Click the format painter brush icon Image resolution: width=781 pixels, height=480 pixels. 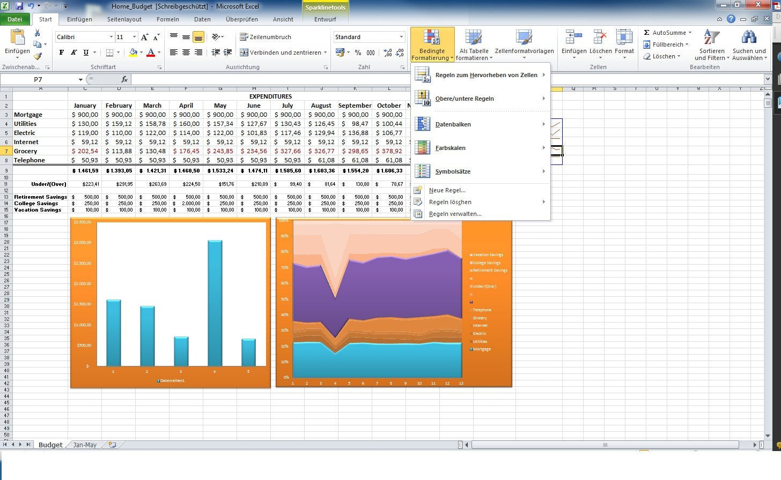[x=38, y=56]
